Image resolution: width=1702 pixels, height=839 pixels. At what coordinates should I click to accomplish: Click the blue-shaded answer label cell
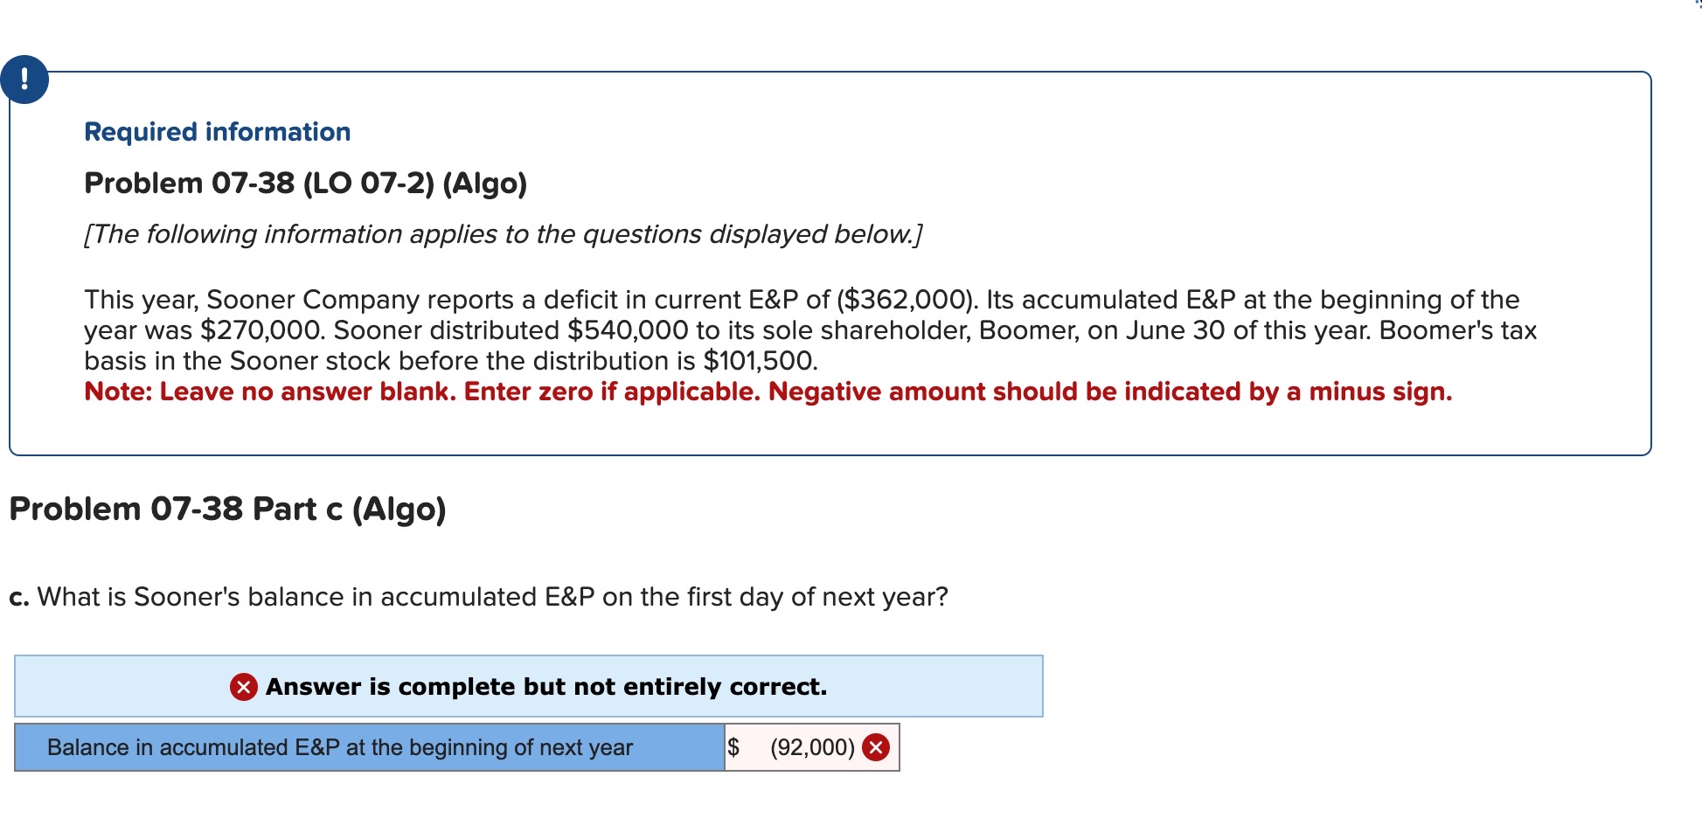pos(367,747)
